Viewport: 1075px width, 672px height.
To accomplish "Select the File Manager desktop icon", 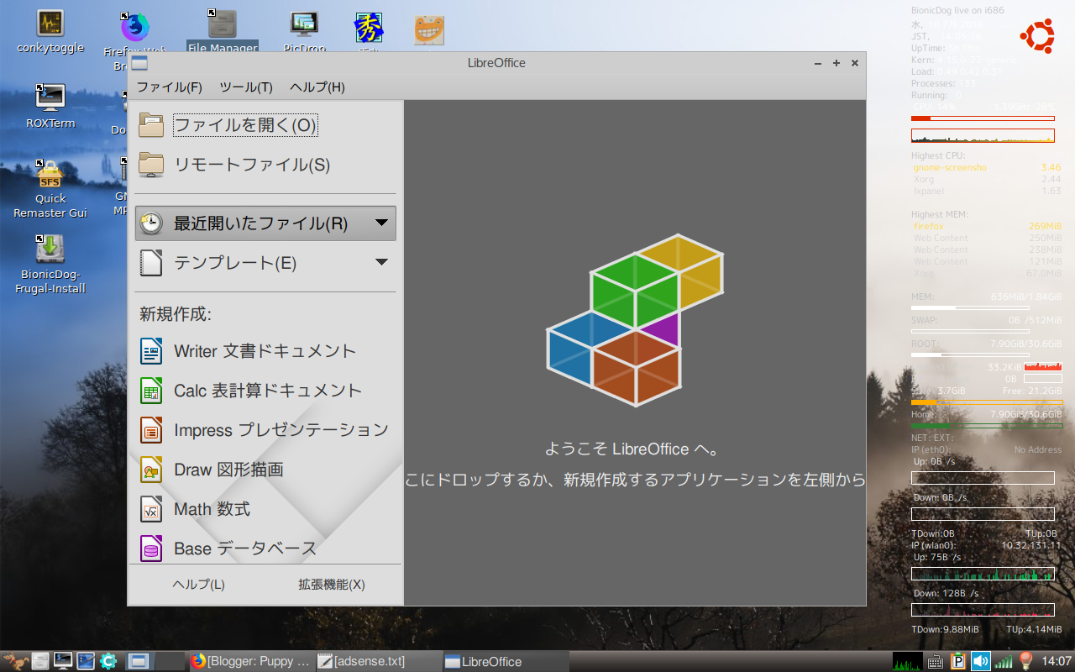I will (223, 32).
